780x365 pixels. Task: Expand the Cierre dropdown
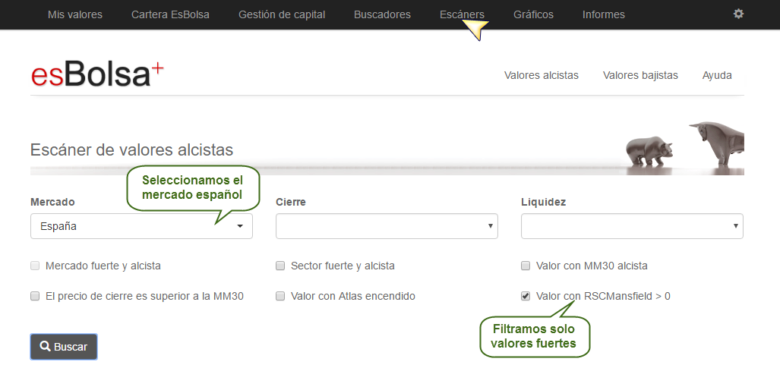coord(387,226)
